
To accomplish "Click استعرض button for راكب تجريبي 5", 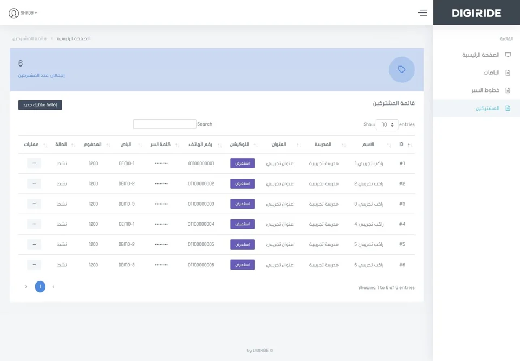I will coord(243,244).
